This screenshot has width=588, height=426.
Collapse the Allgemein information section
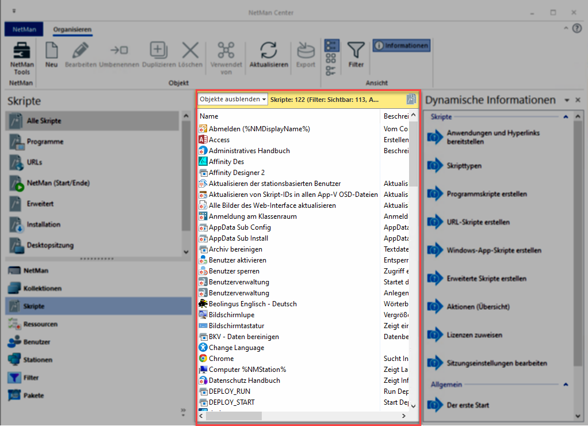(x=566, y=384)
